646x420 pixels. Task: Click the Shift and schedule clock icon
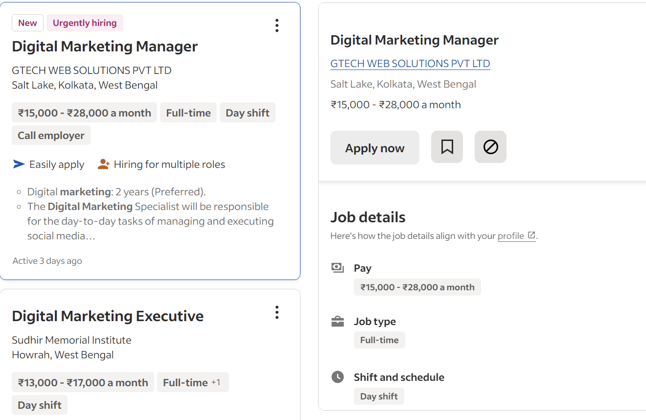pos(338,377)
